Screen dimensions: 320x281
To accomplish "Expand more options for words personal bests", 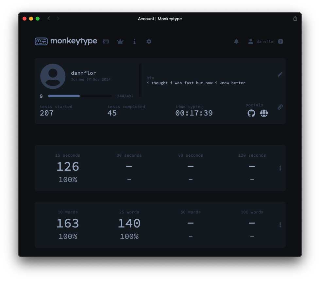I will [280, 225].
